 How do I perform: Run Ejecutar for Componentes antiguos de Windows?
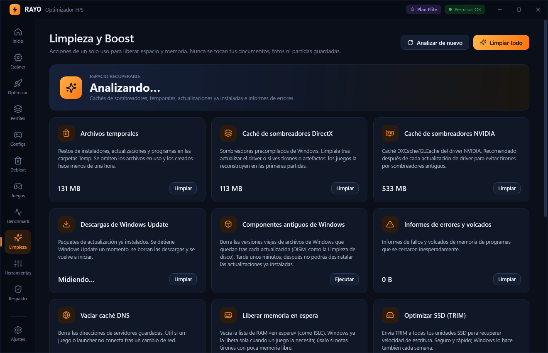pyautogui.click(x=344, y=279)
